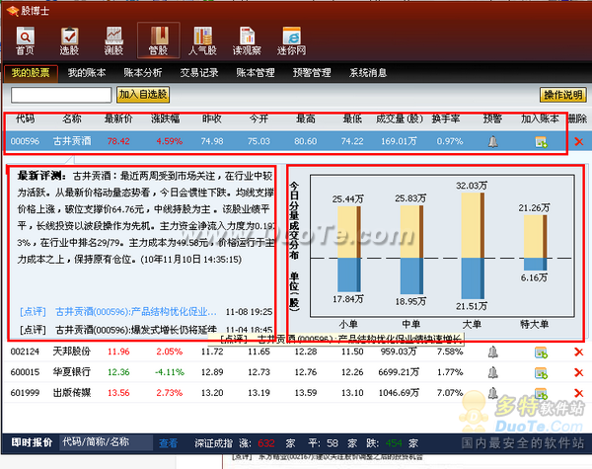Viewport: 592px width, 469px height.
Task: Open the 账本分析 tab
Action: point(143,73)
